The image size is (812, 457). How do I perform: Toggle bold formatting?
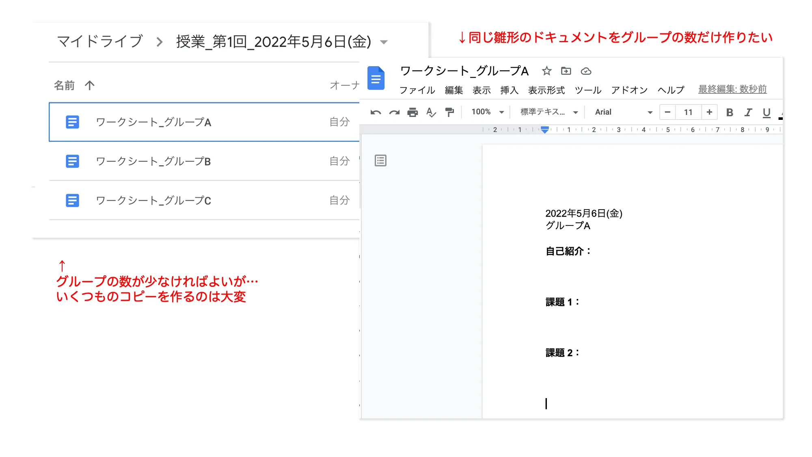730,113
